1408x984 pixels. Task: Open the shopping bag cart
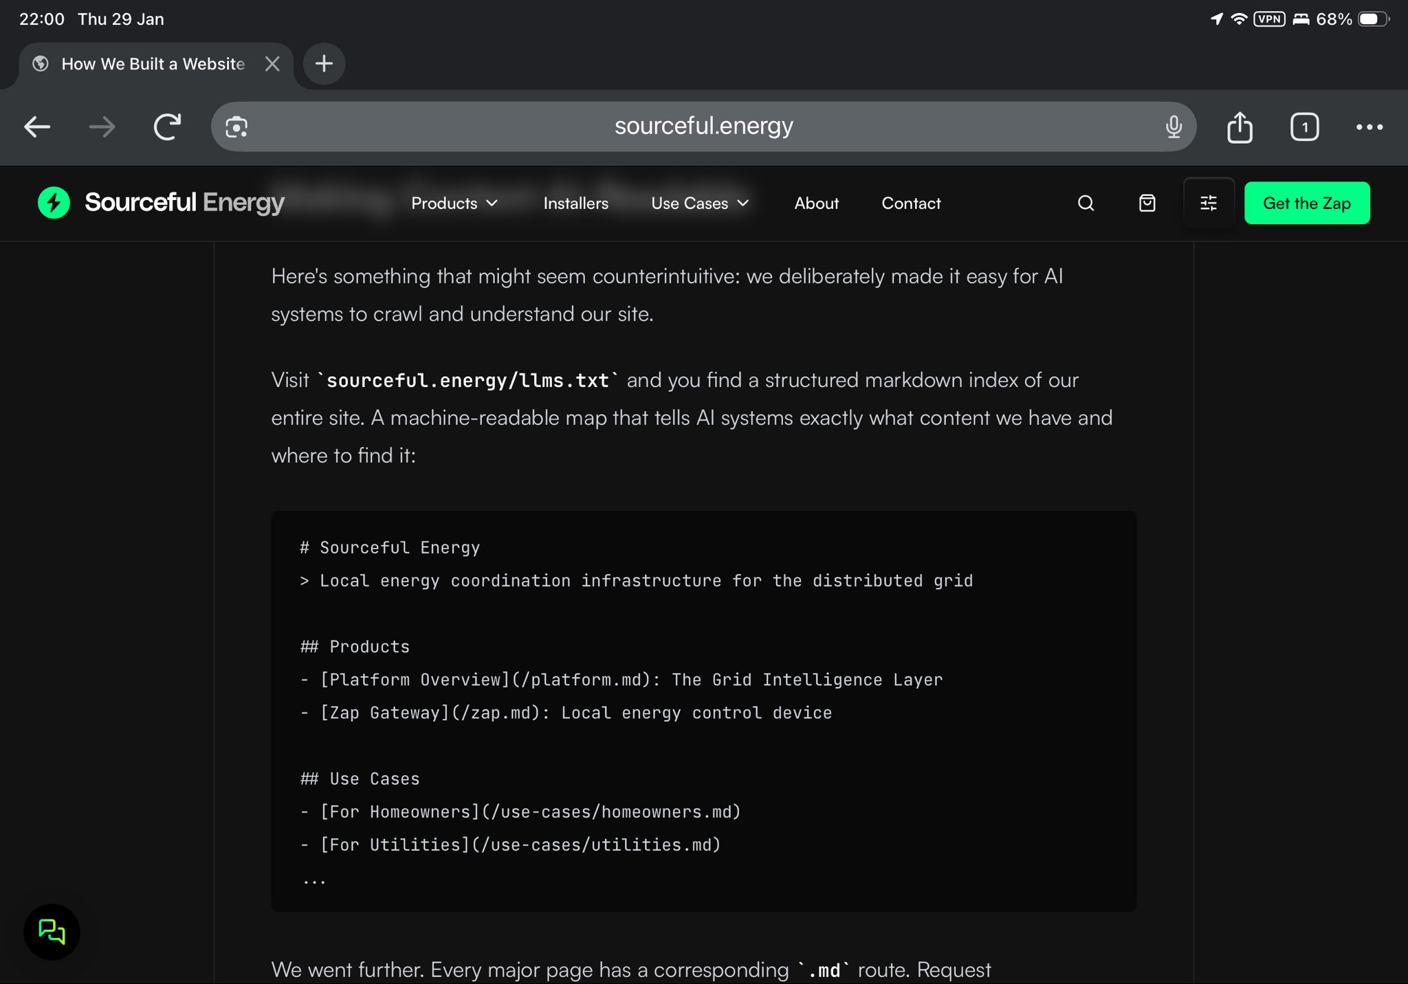pyautogui.click(x=1147, y=203)
